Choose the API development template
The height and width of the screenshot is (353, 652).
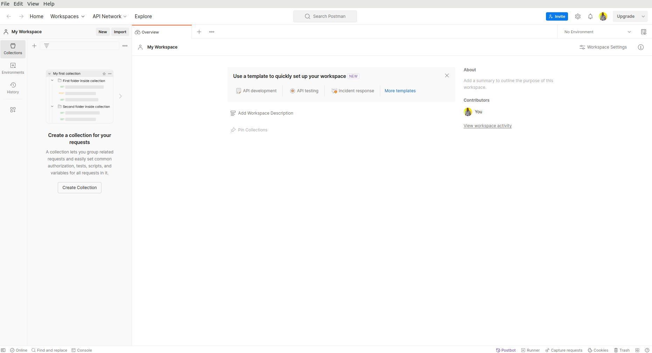coord(256,91)
